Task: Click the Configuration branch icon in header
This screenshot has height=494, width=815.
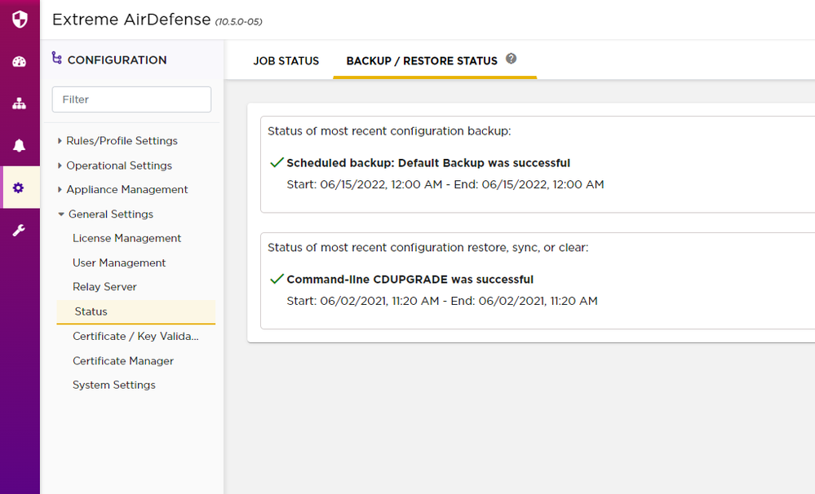Action: [x=56, y=58]
